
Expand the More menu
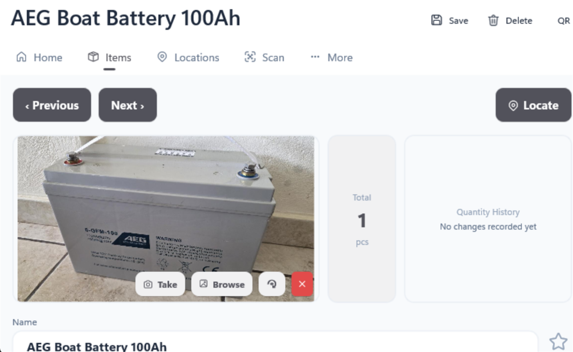[332, 57]
